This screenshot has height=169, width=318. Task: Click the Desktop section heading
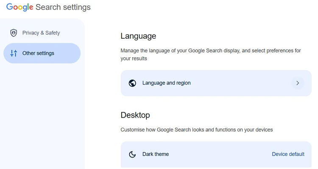[135, 115]
